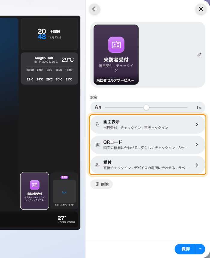Click the スキャンしてチェックイン QR widget
The height and width of the screenshot is (258, 210).
(64, 191)
